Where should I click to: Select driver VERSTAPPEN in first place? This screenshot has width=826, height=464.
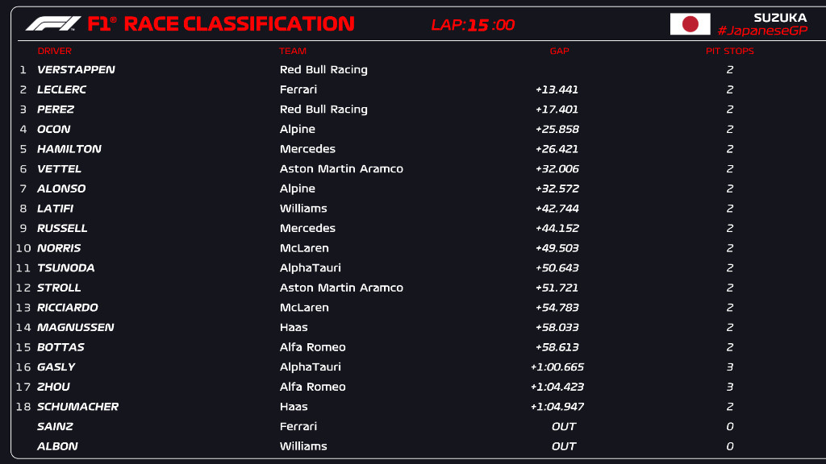pos(76,69)
